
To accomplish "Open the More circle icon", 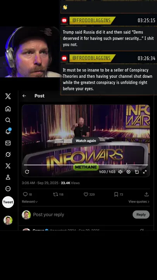I will tap(8, 189).
